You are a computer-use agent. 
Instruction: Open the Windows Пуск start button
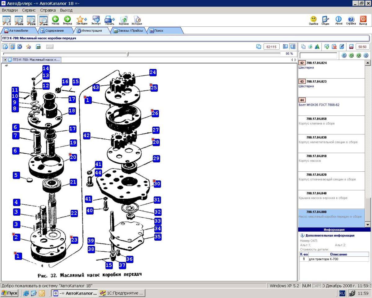pos(9,293)
